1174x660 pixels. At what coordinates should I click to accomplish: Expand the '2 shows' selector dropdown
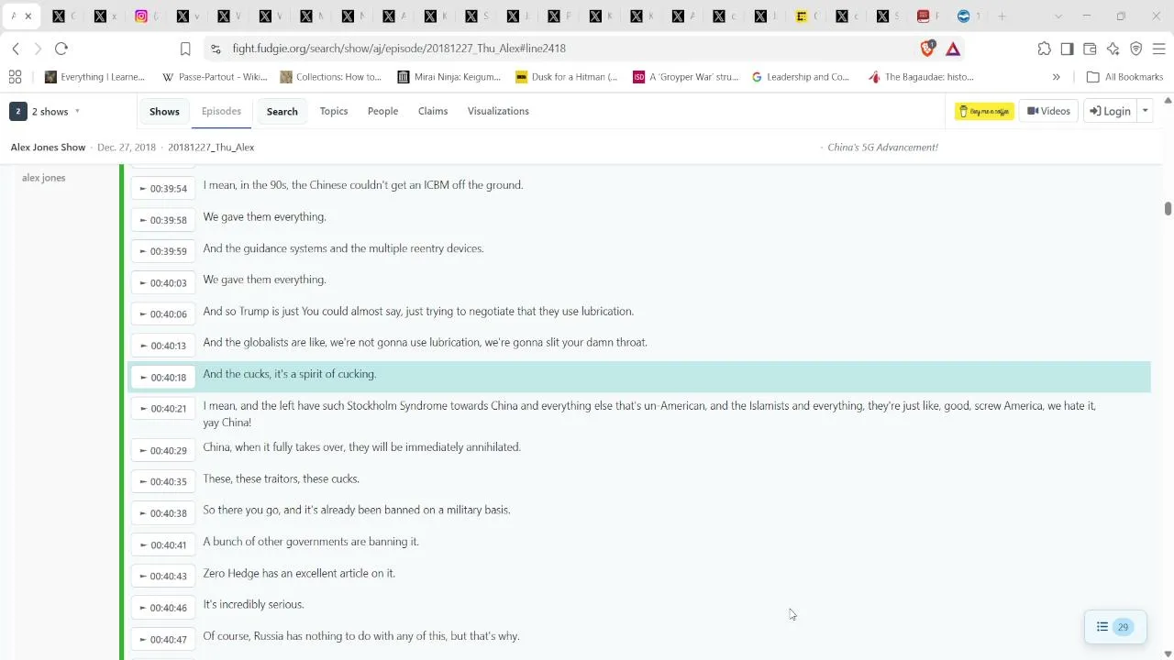point(46,111)
